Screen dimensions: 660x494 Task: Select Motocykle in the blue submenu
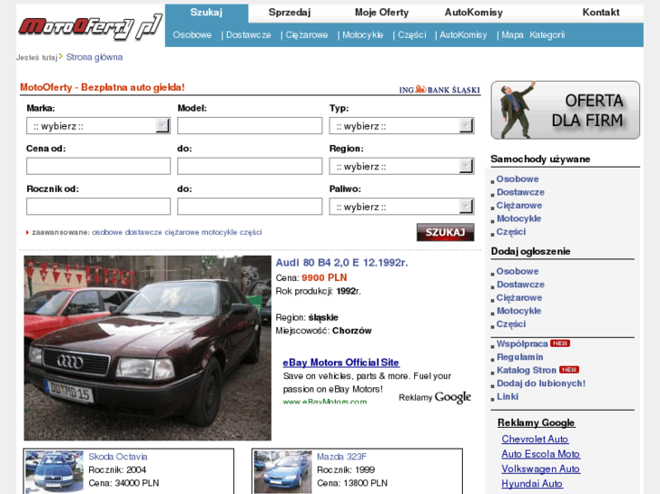(362, 34)
